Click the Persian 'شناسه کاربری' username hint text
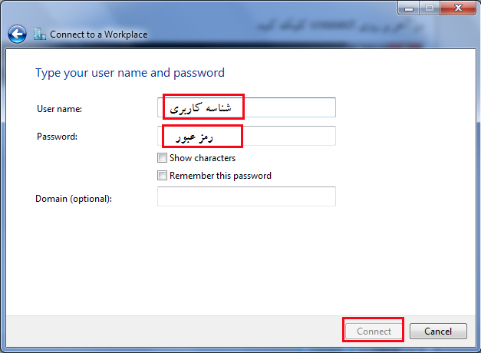Image resolution: width=481 pixels, height=353 pixels. click(201, 108)
